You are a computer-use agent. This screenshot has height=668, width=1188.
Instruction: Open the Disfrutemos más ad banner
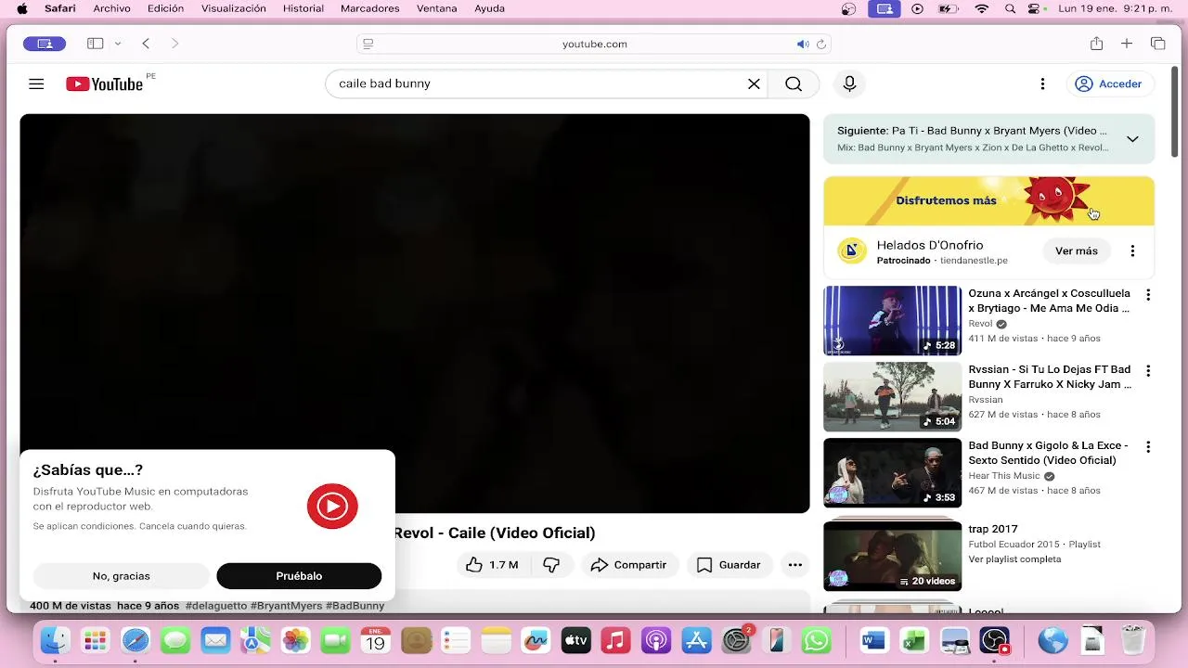click(x=988, y=200)
